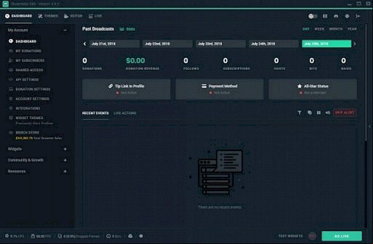Open My Subscribers in sidebar
This screenshot has height=244, width=373.
[x=30, y=61]
